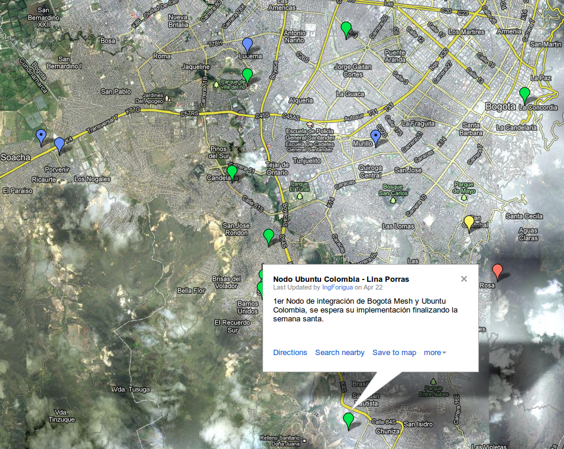Click the red marker near Rosa
This screenshot has height=449, width=564.
[x=498, y=272]
